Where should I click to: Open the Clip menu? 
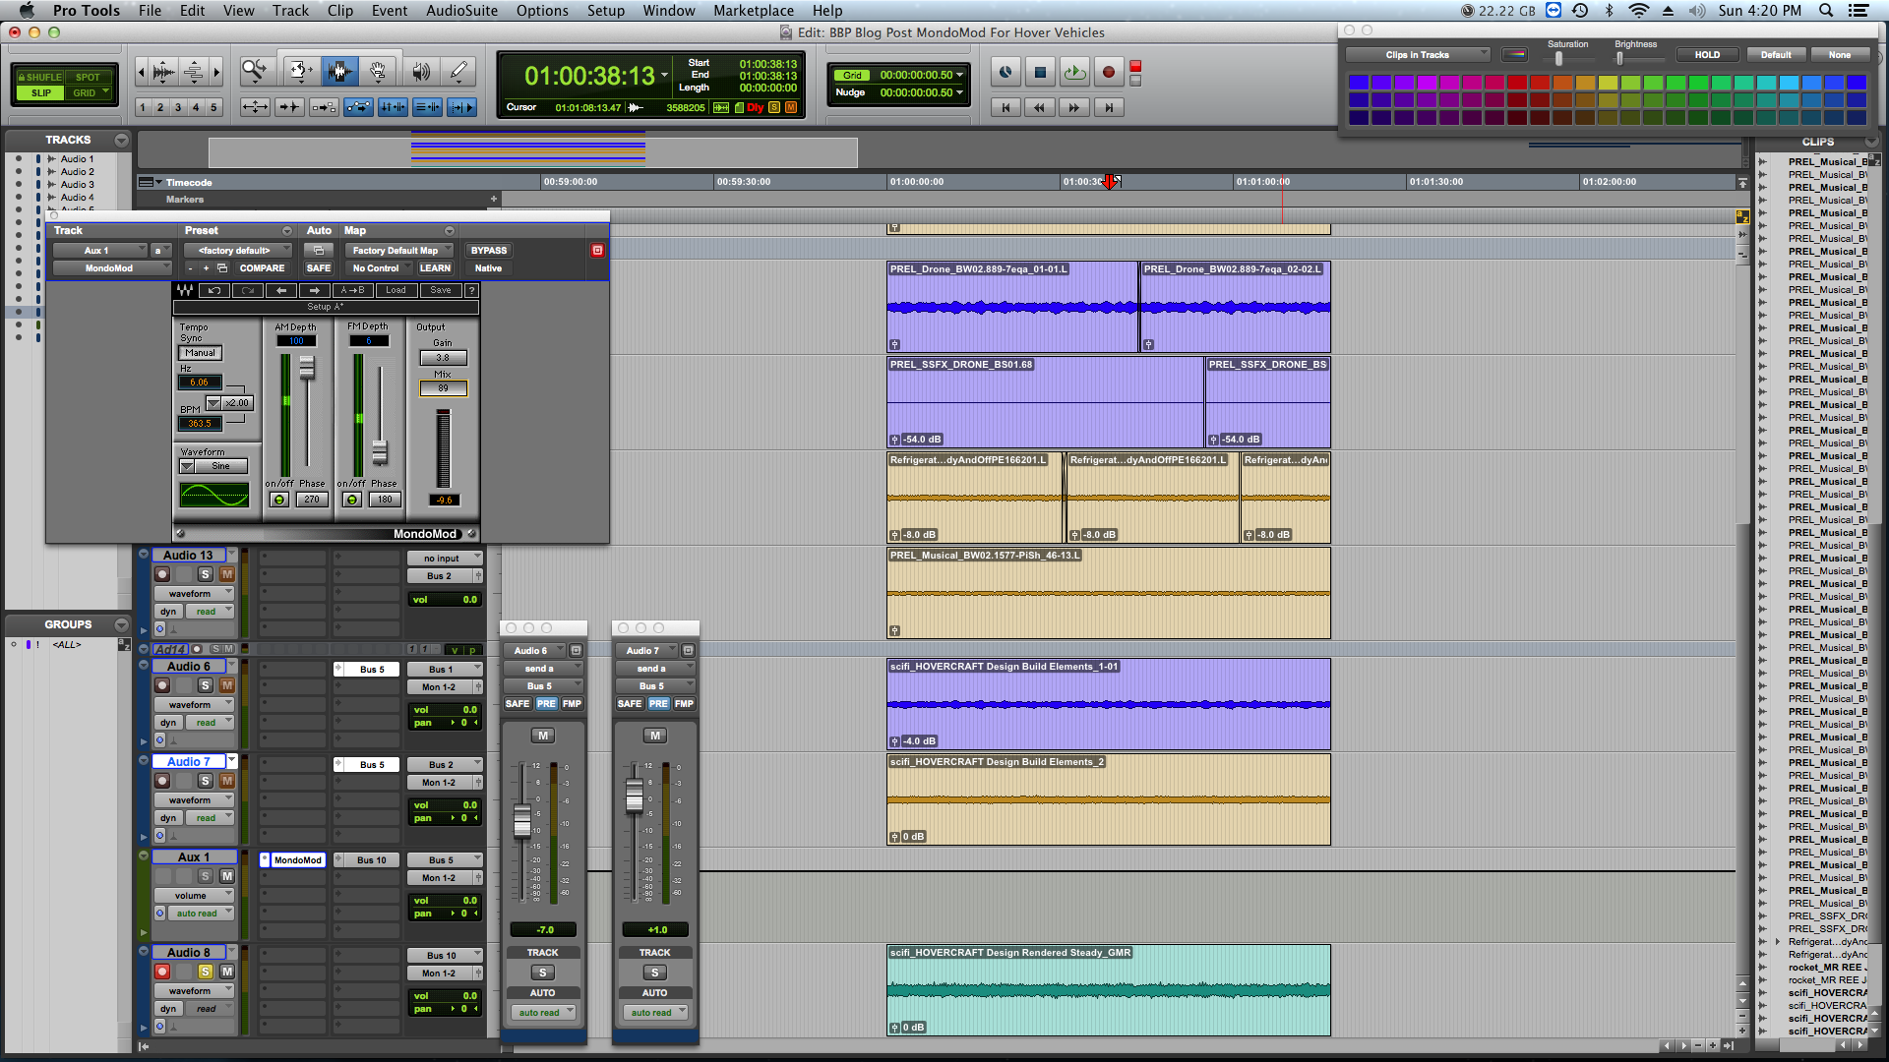[340, 11]
